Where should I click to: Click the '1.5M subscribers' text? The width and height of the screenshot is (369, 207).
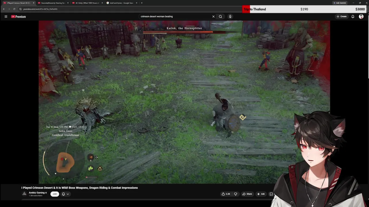pos(35,196)
